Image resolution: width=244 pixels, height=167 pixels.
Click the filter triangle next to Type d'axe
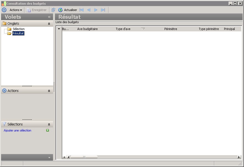(143, 29)
